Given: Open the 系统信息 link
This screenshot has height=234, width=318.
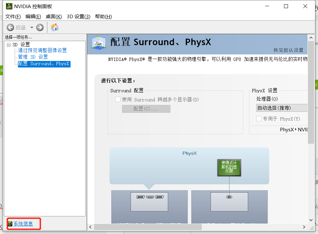Looking at the screenshot, I should [23, 224].
